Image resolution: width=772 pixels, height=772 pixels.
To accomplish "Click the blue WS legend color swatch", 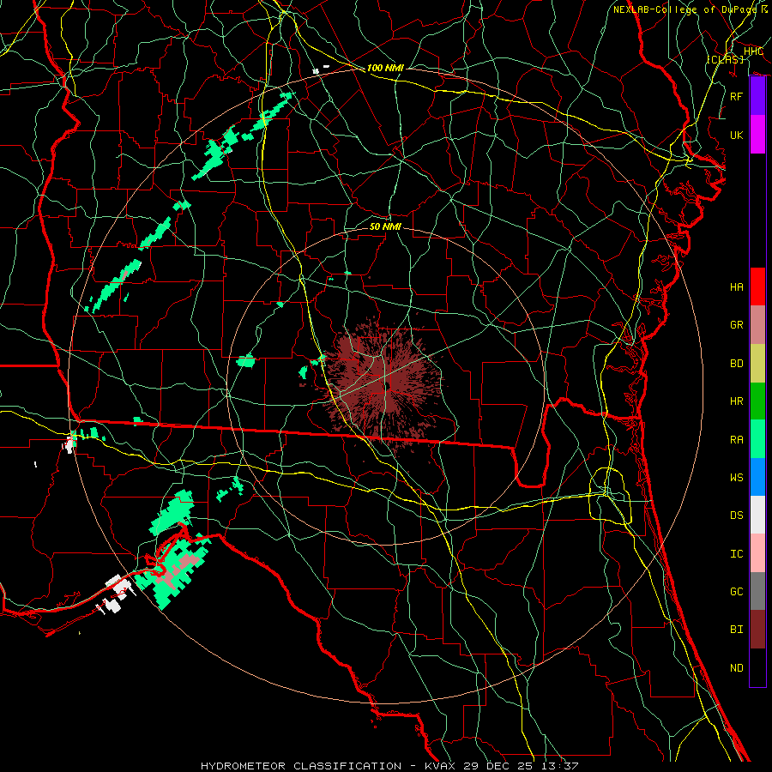I will coord(757,477).
